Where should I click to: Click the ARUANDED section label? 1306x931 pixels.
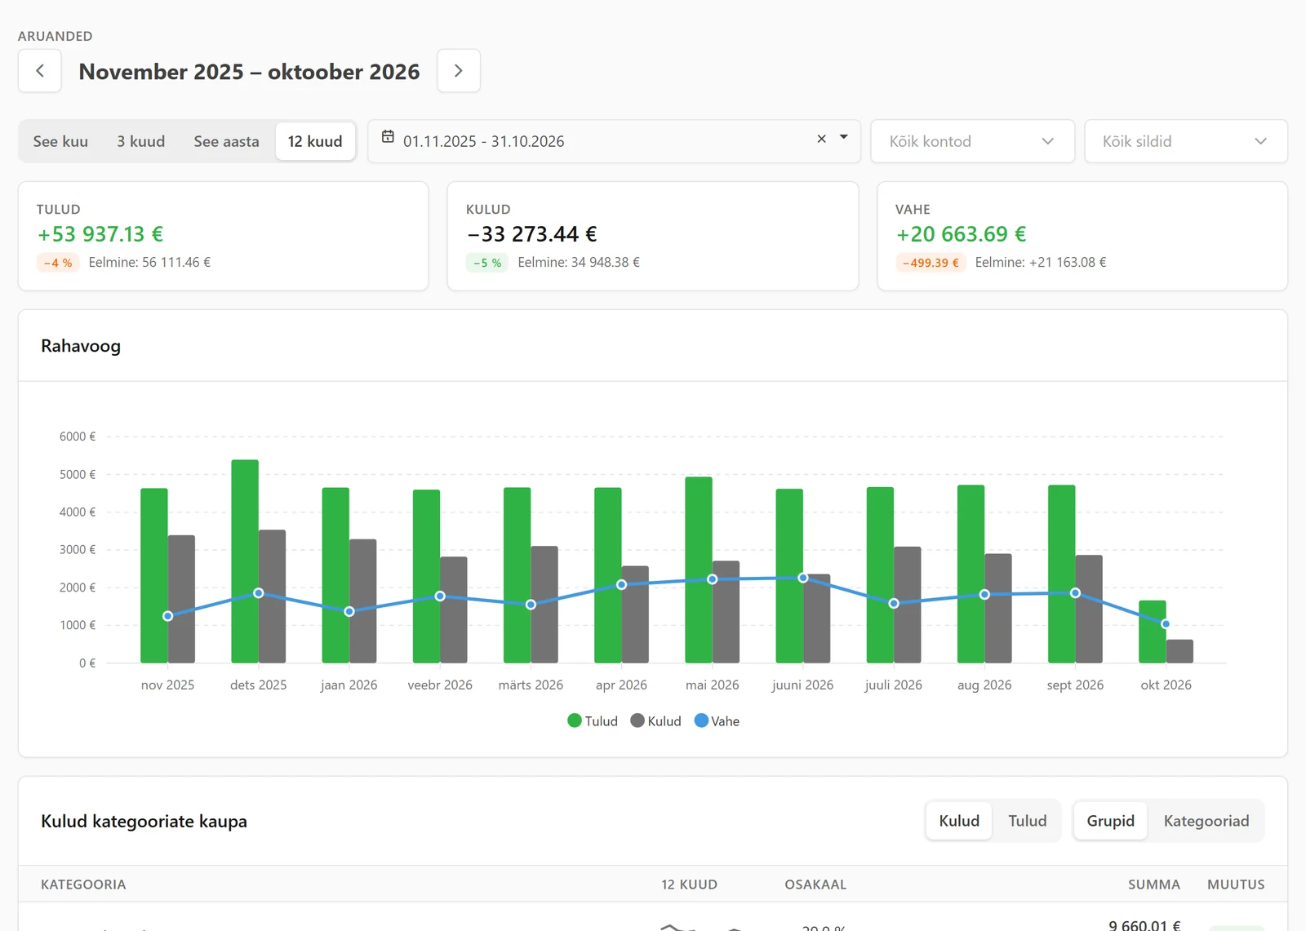pos(56,36)
